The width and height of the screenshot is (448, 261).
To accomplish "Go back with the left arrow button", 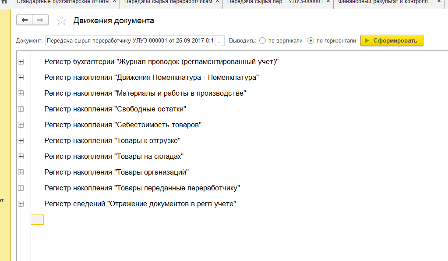I will tap(25, 20).
